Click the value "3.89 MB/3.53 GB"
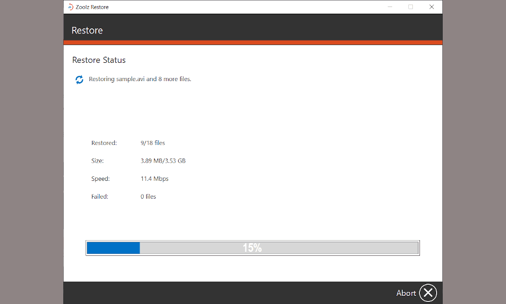506x304 pixels. pyautogui.click(x=163, y=161)
